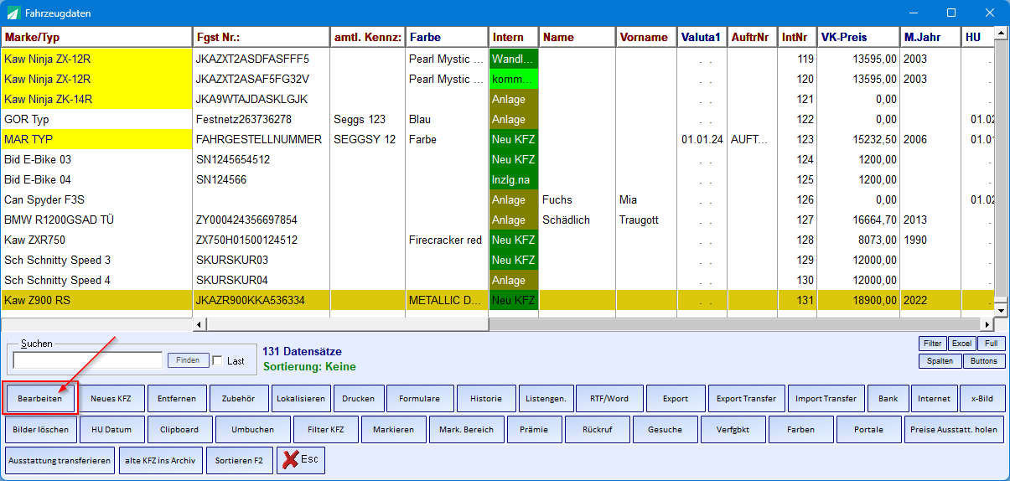Image resolution: width=1010 pixels, height=481 pixels.
Task: Click the VK-Preis column header
Action: tap(858, 37)
